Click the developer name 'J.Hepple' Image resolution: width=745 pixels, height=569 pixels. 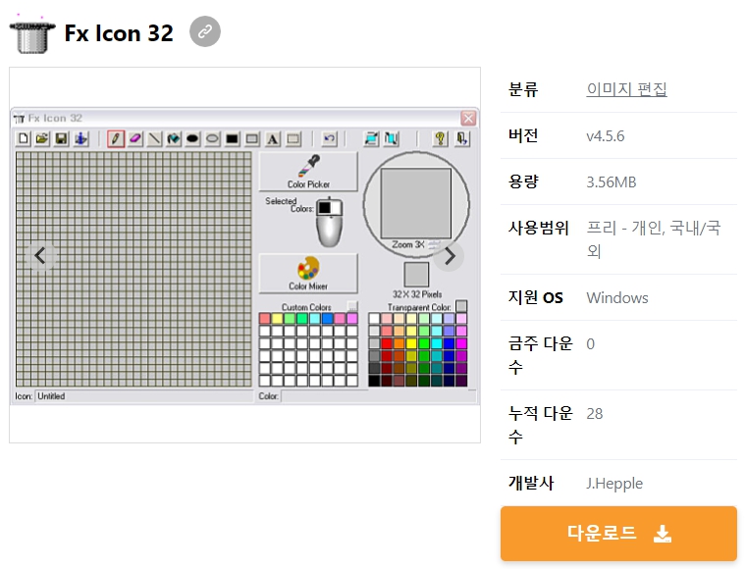(x=614, y=484)
